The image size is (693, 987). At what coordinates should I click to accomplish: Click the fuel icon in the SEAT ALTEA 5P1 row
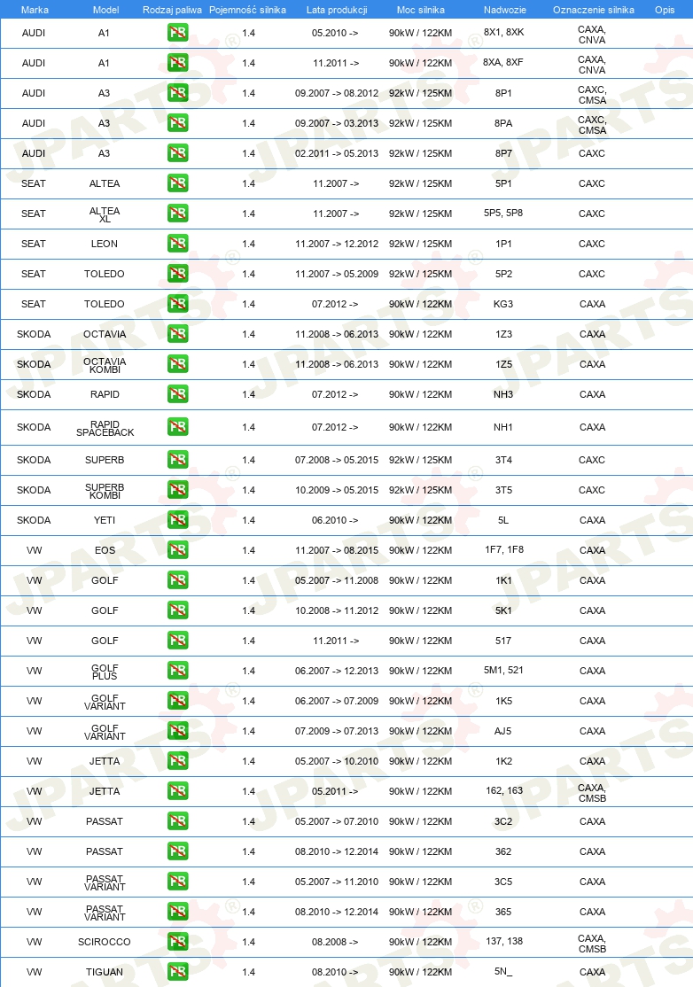tap(177, 183)
